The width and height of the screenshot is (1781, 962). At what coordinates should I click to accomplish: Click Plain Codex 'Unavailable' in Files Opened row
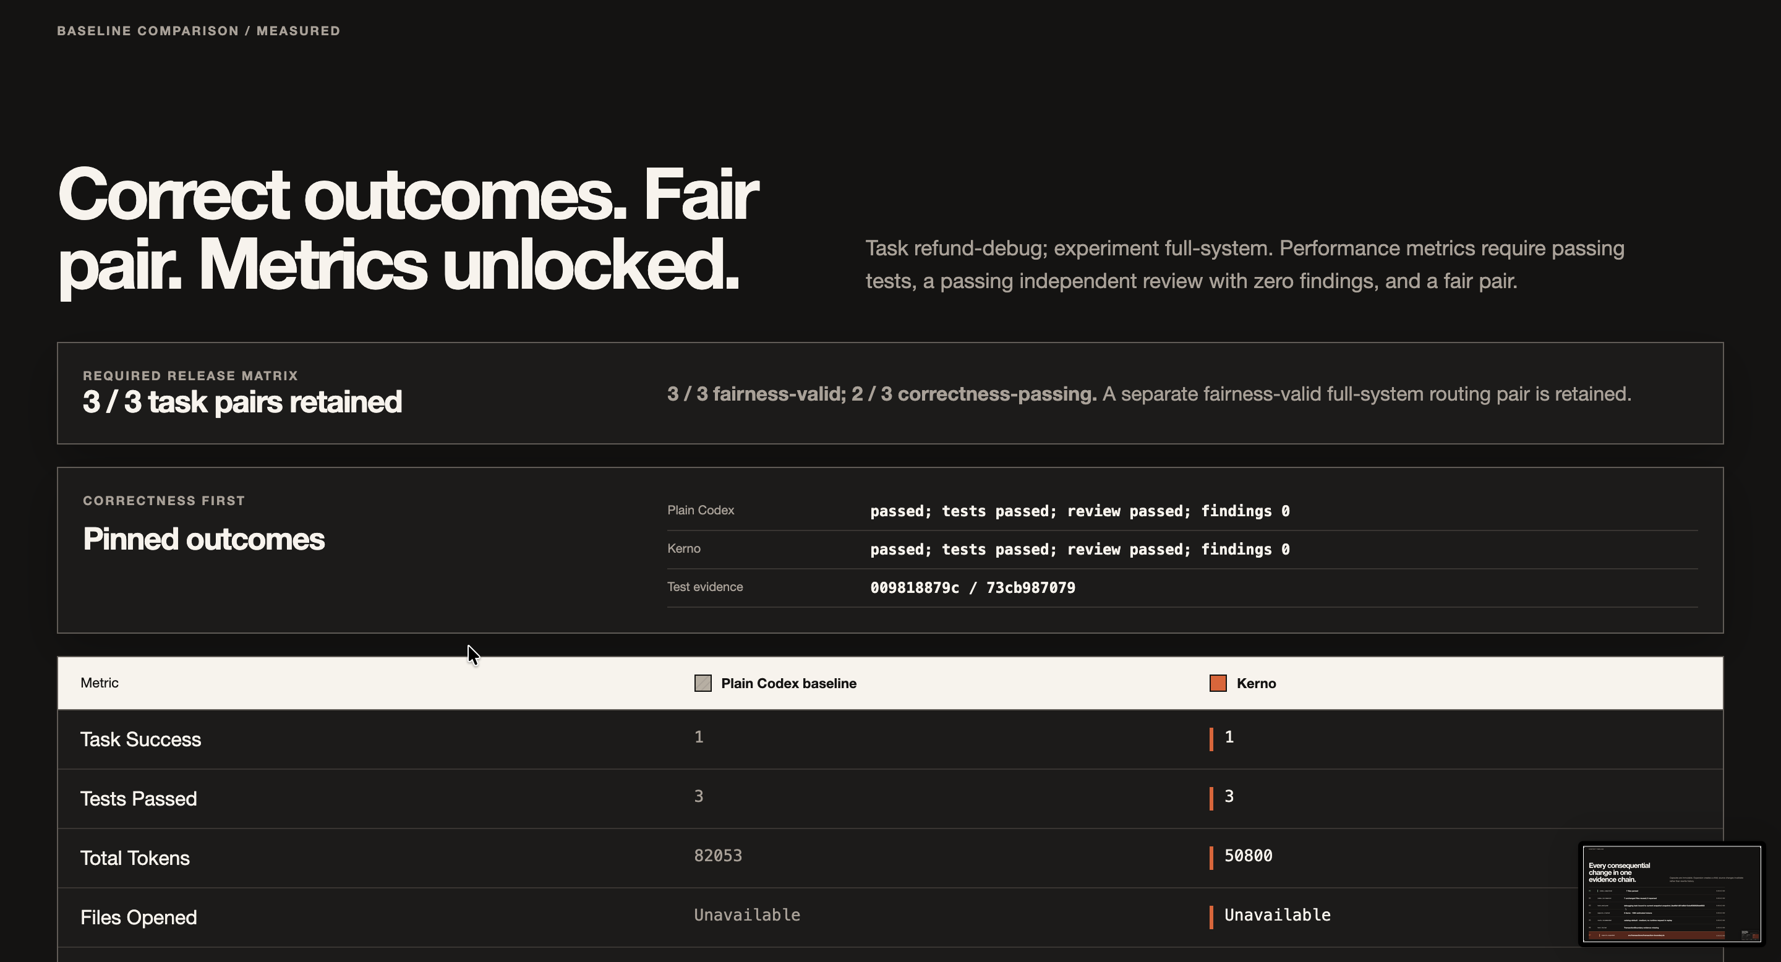tap(746, 915)
